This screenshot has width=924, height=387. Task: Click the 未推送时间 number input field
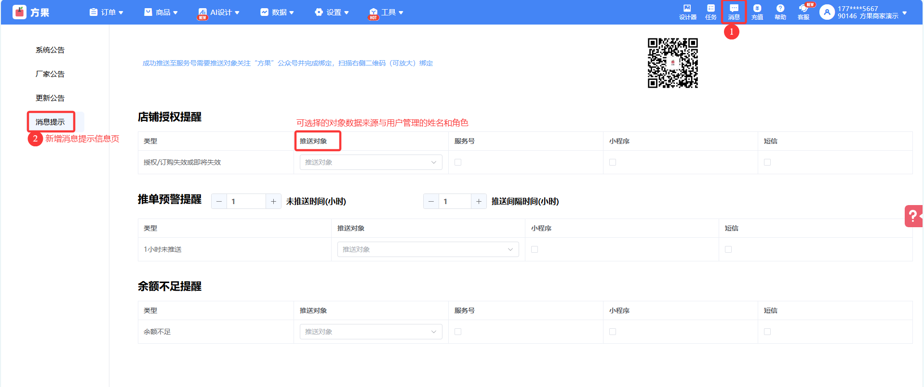[246, 201]
